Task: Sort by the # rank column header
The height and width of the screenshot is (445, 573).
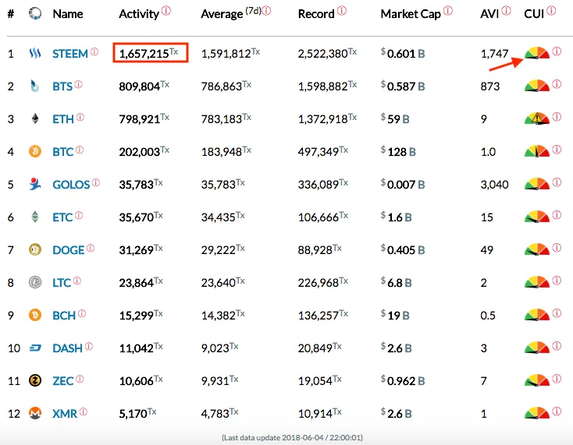Action: point(11,14)
